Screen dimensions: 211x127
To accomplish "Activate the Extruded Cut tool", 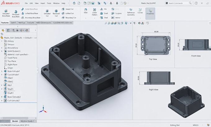I will pyautogui.click(x=47, y=13).
